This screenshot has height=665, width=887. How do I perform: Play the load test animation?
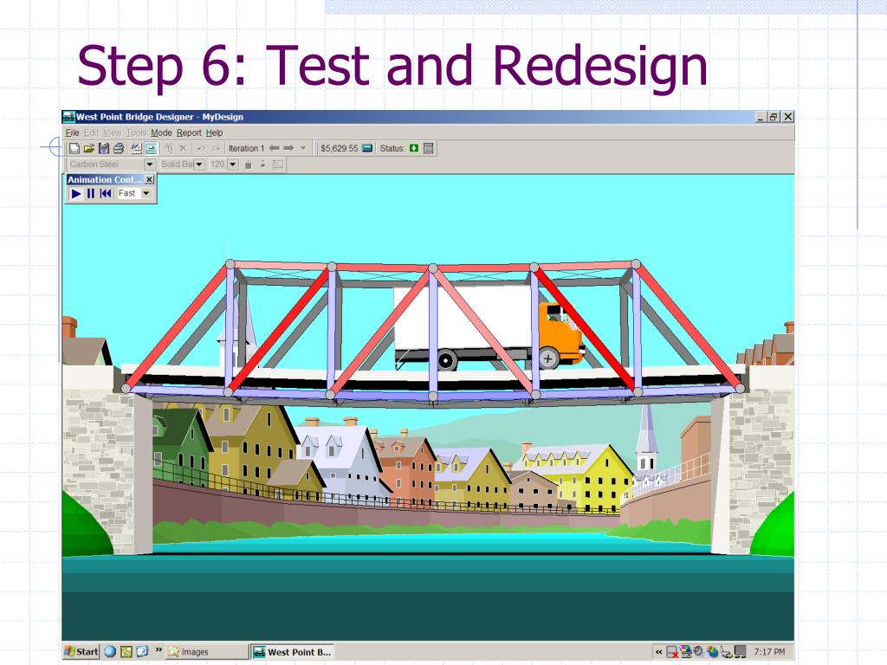[x=76, y=193]
